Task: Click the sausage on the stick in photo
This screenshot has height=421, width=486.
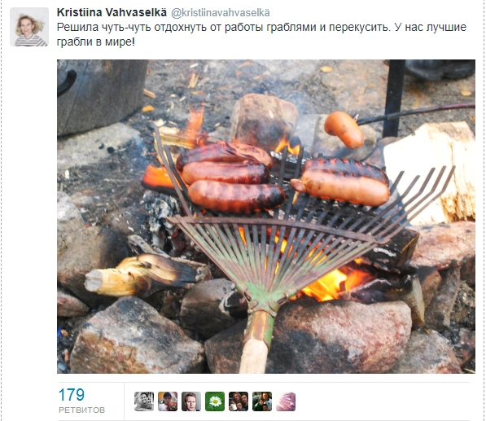Action: (x=344, y=129)
